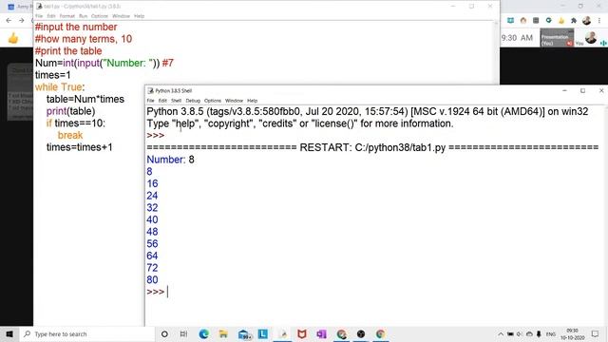Click the thumbs-up emoji icon in browser
This screenshot has width=608, height=342.
(13, 38)
